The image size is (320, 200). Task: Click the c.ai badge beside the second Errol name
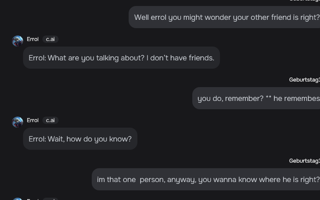50,120
